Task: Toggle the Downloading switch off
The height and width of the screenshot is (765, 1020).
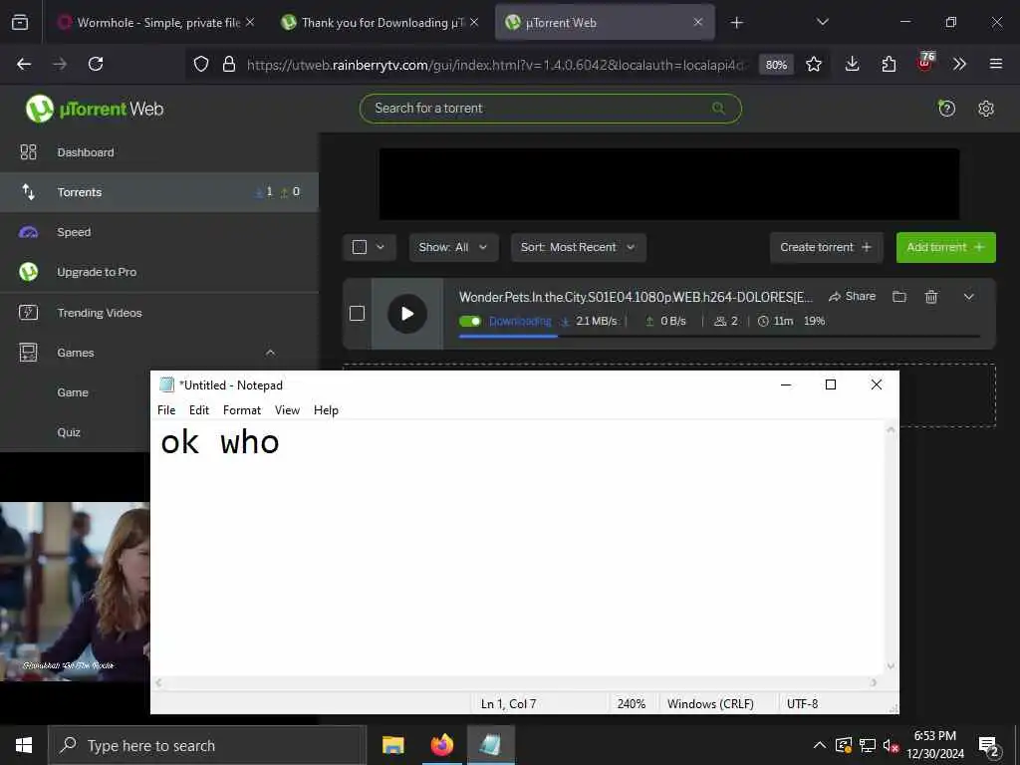Action: click(470, 322)
